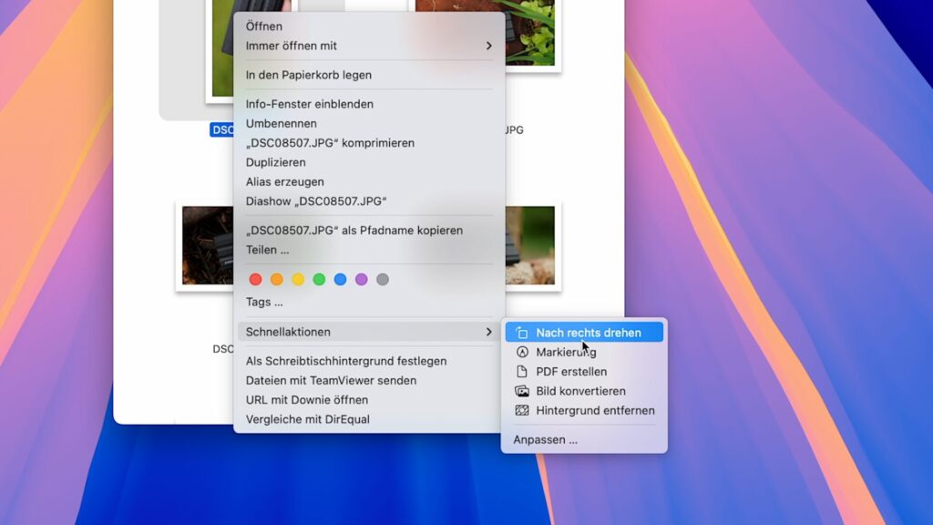Image resolution: width=933 pixels, height=525 pixels.
Task: Select the purple tag circle
Action: (x=362, y=279)
